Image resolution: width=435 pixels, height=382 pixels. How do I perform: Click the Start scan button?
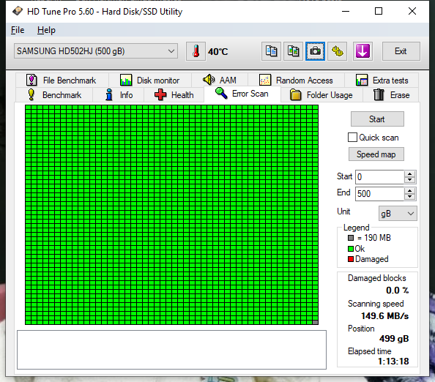(x=377, y=119)
